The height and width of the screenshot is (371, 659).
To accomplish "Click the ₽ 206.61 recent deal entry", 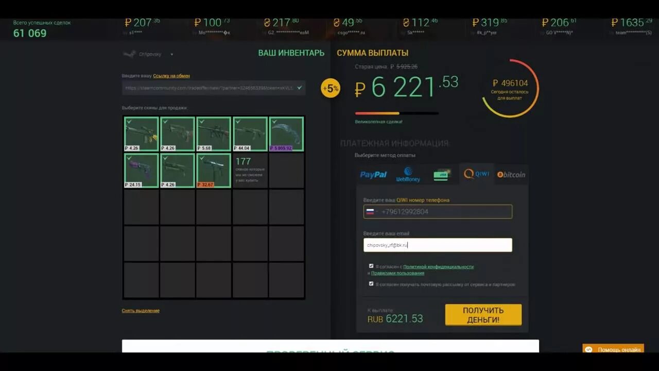I will pyautogui.click(x=559, y=26).
